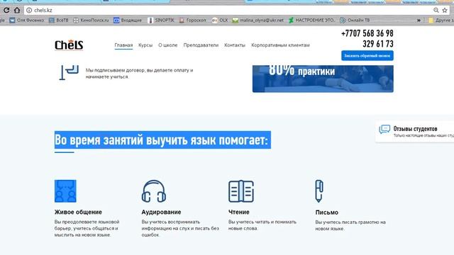Open the OLX bookmark
The width and height of the screenshot is (454, 255).
220,21
